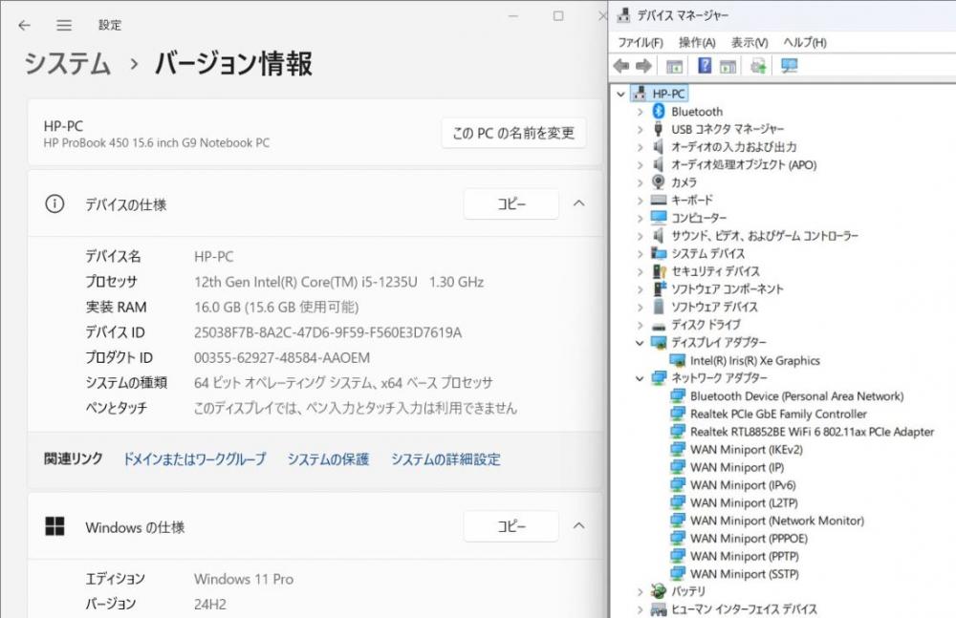The width and height of the screenshot is (956, 618).
Task: Select the keyboard category icon
Action: click(x=659, y=200)
